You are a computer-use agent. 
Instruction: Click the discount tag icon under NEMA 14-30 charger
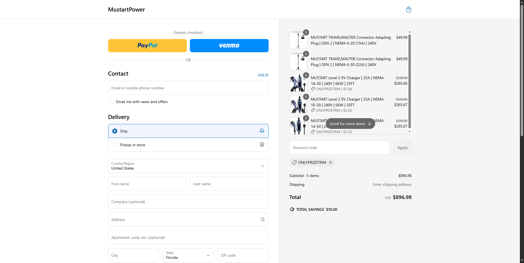tap(313, 89)
